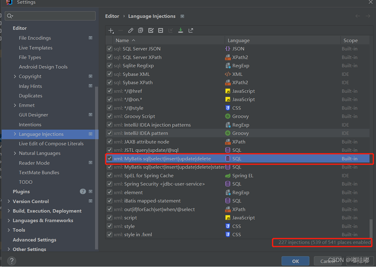Expand the Version Control section
This screenshot has width=376, height=267.
pos(9,201)
